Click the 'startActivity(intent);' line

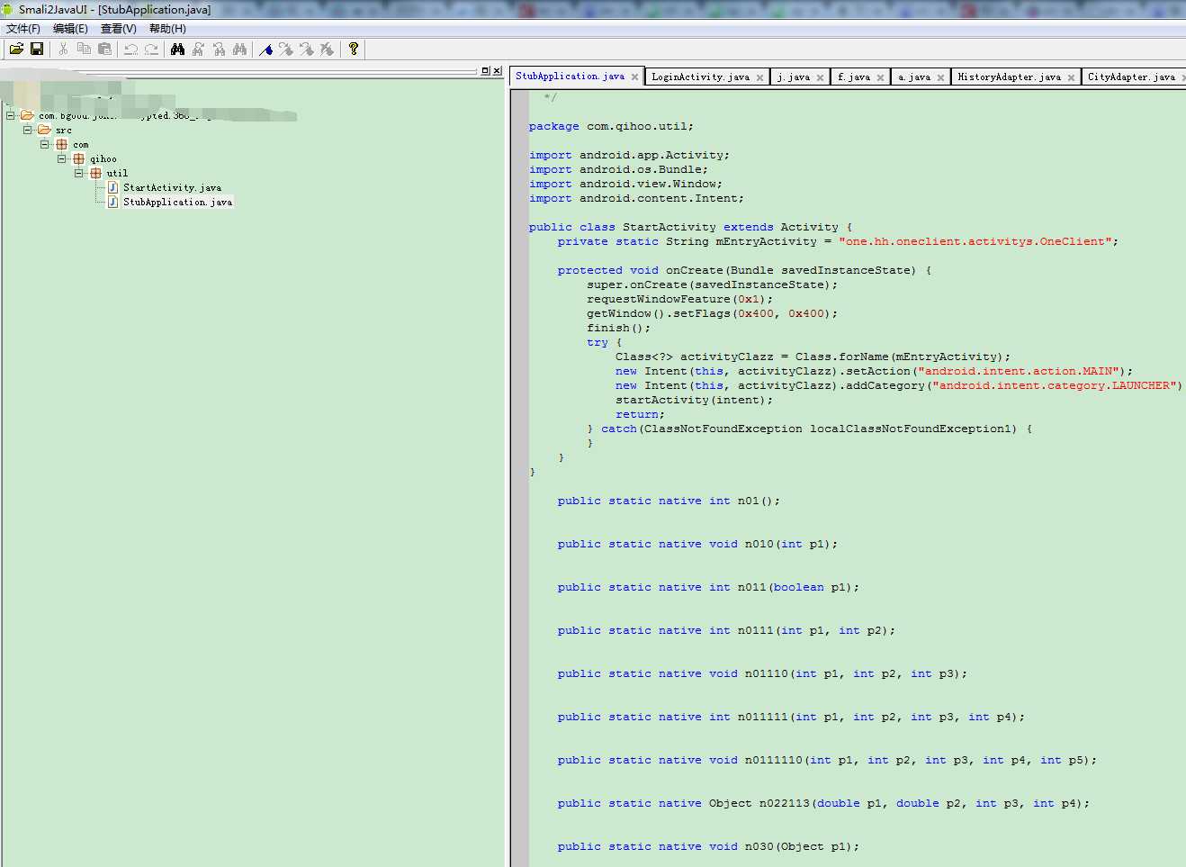(x=694, y=400)
